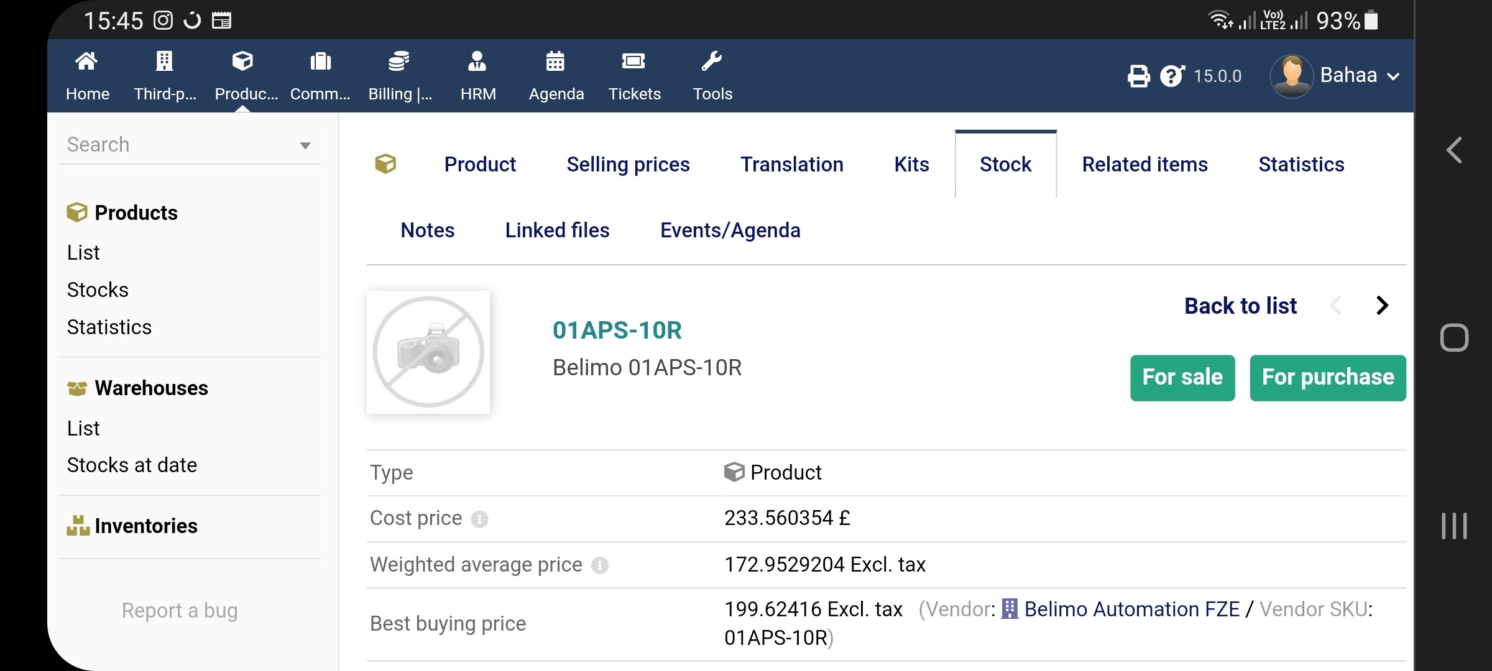Screen dimensions: 1492x671
Task: Click the product photo placeholder thumbnail
Action: pos(428,352)
